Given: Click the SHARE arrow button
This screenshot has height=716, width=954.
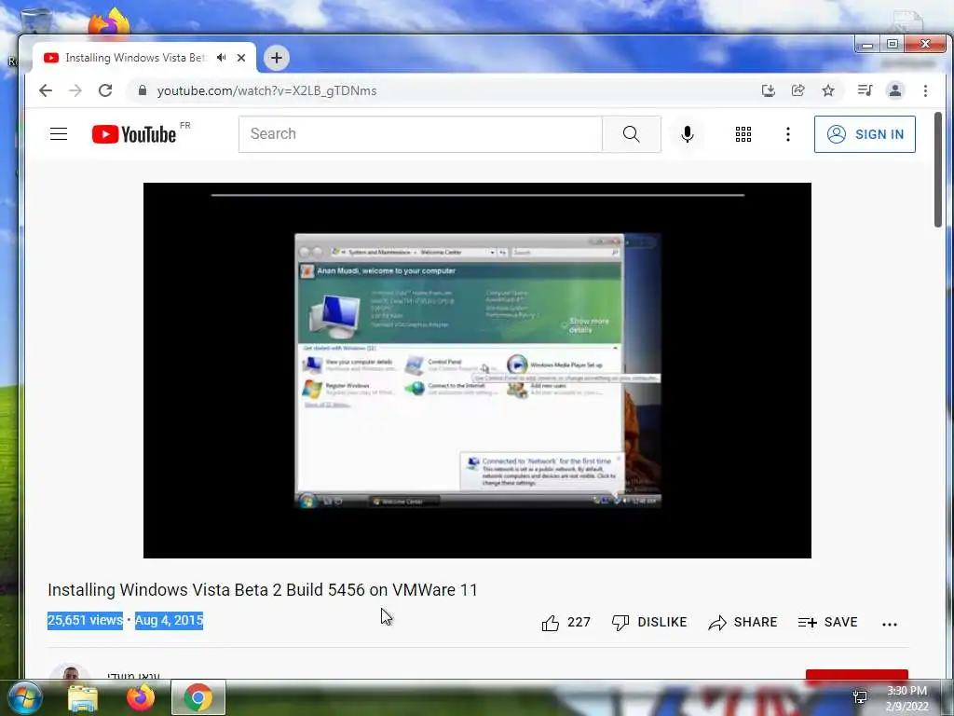Looking at the screenshot, I should coord(743,622).
